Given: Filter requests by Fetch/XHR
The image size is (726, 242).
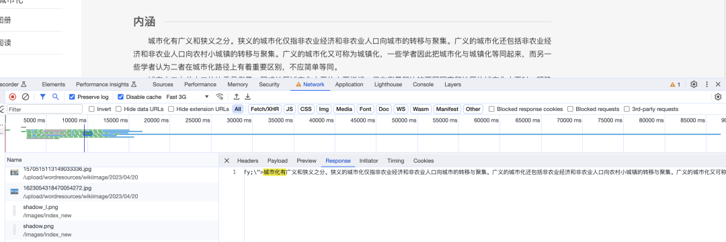Looking at the screenshot, I should click(x=264, y=109).
